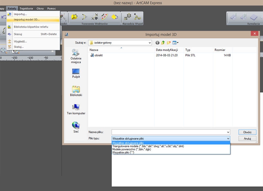Click the circles block copy nesting tool icon

tap(128, 16)
